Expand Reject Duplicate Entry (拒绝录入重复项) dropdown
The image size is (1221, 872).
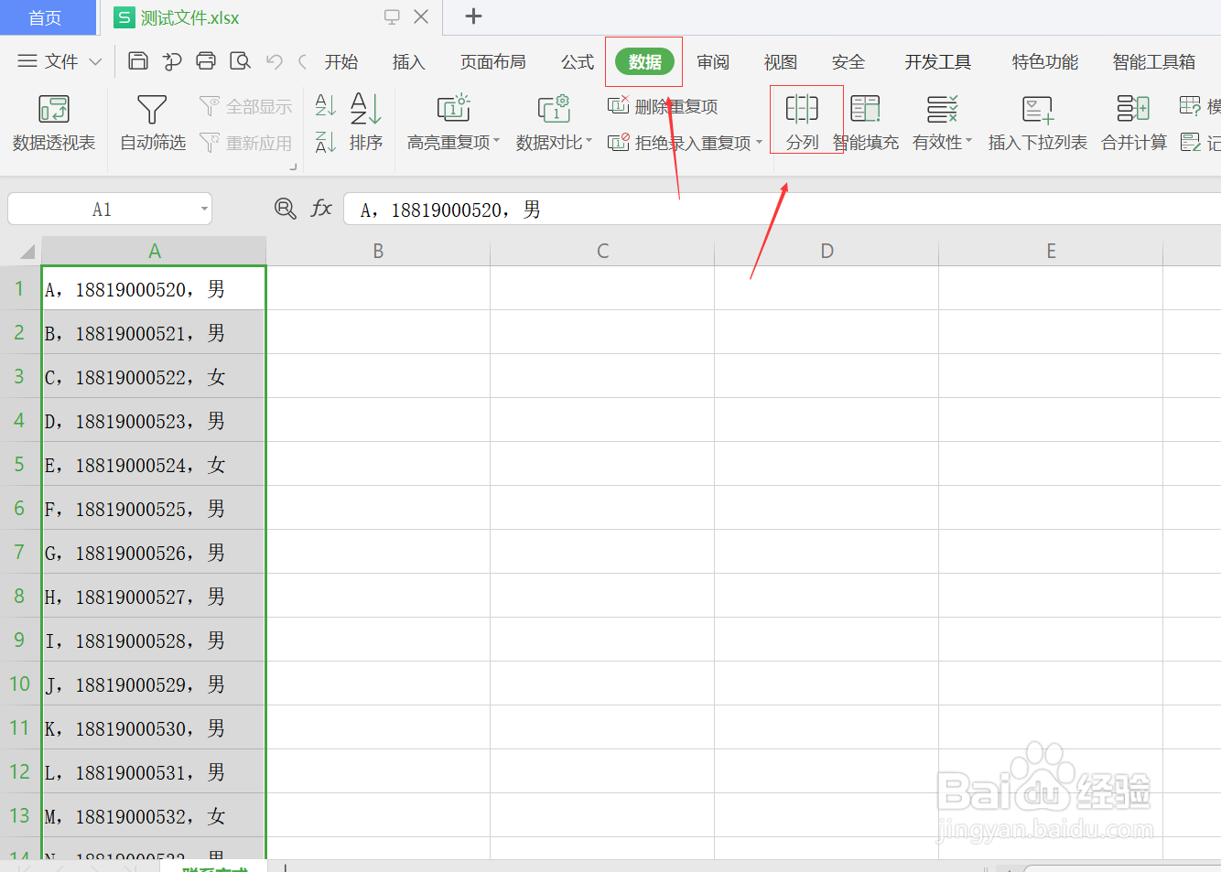click(759, 143)
